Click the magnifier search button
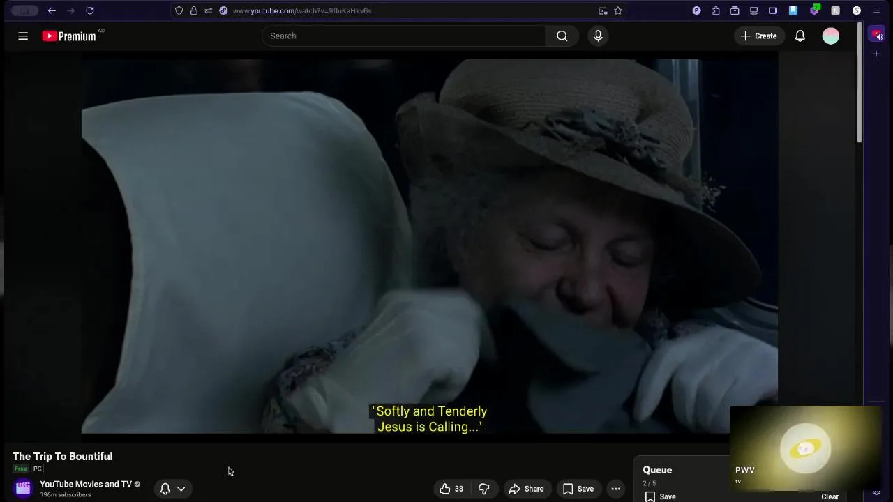 562,36
